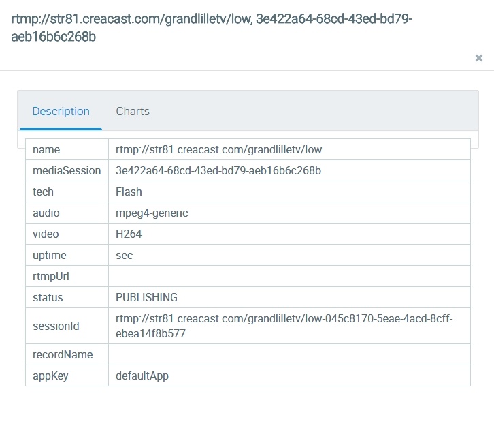
Task: Select the Description tab
Action: tap(61, 111)
